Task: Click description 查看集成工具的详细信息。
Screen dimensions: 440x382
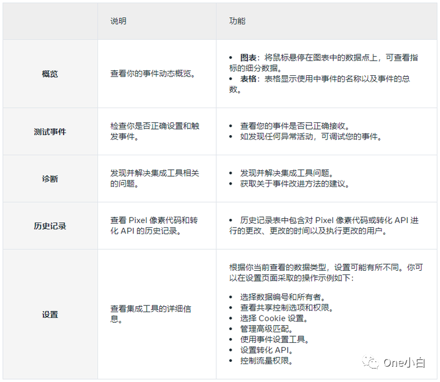Action: coord(151,314)
